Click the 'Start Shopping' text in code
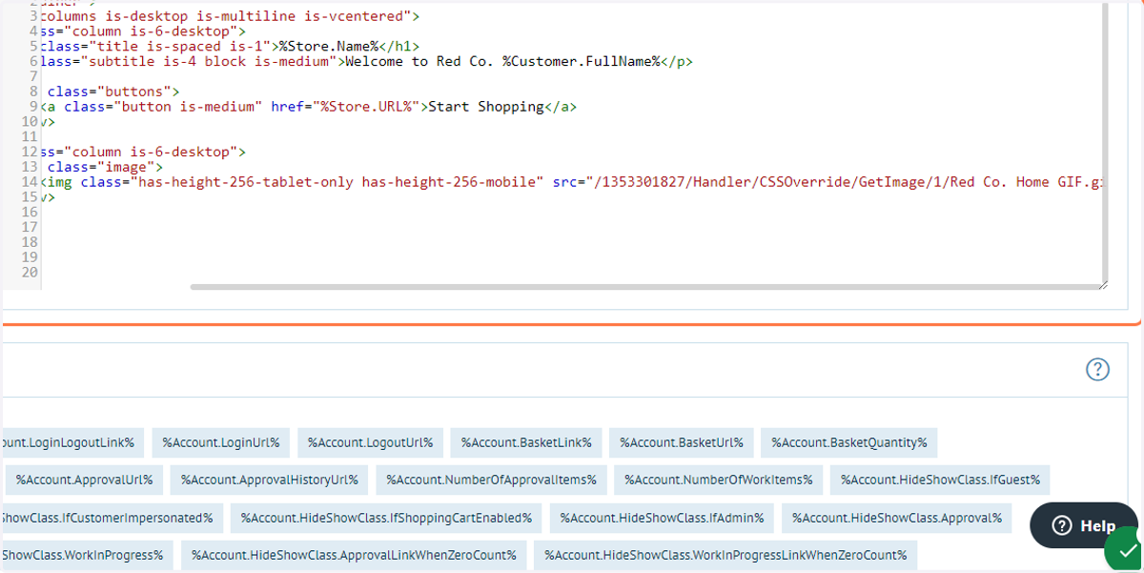1144x573 pixels. (486, 107)
